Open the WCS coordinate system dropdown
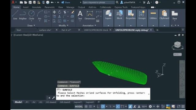Image resolution: width=196 pixels, height=110 pixels. (177, 54)
